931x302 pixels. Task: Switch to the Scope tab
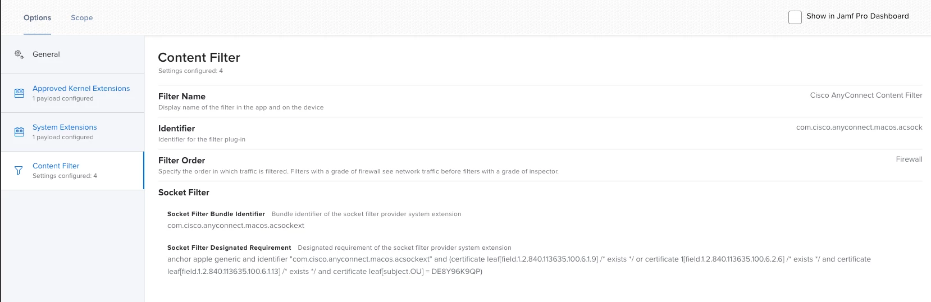(82, 18)
